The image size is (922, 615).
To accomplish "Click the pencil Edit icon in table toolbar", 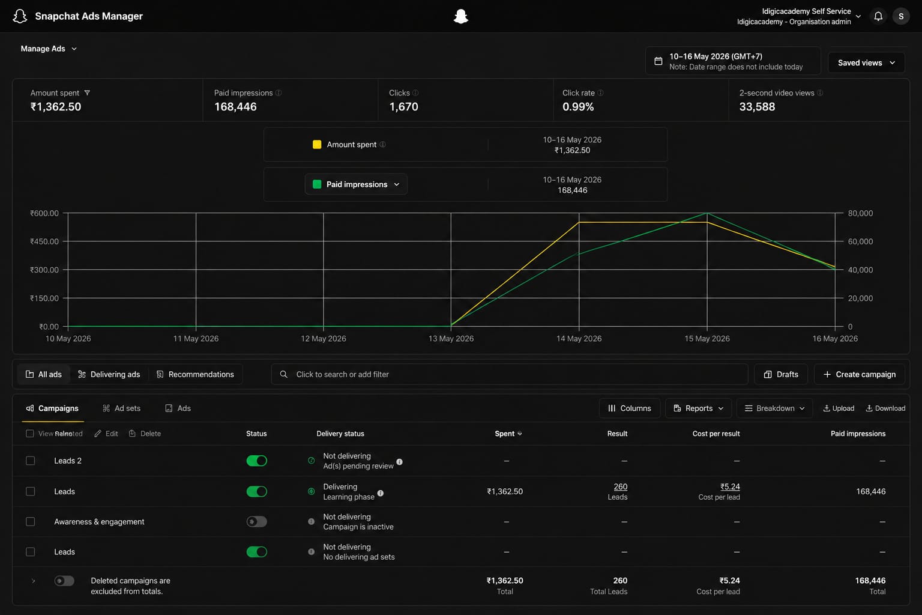I will click(98, 434).
